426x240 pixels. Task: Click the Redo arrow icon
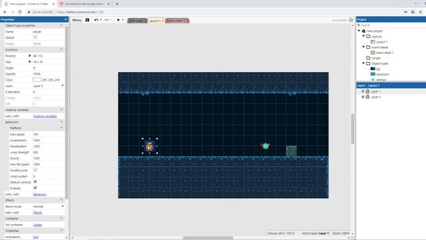click(x=106, y=20)
